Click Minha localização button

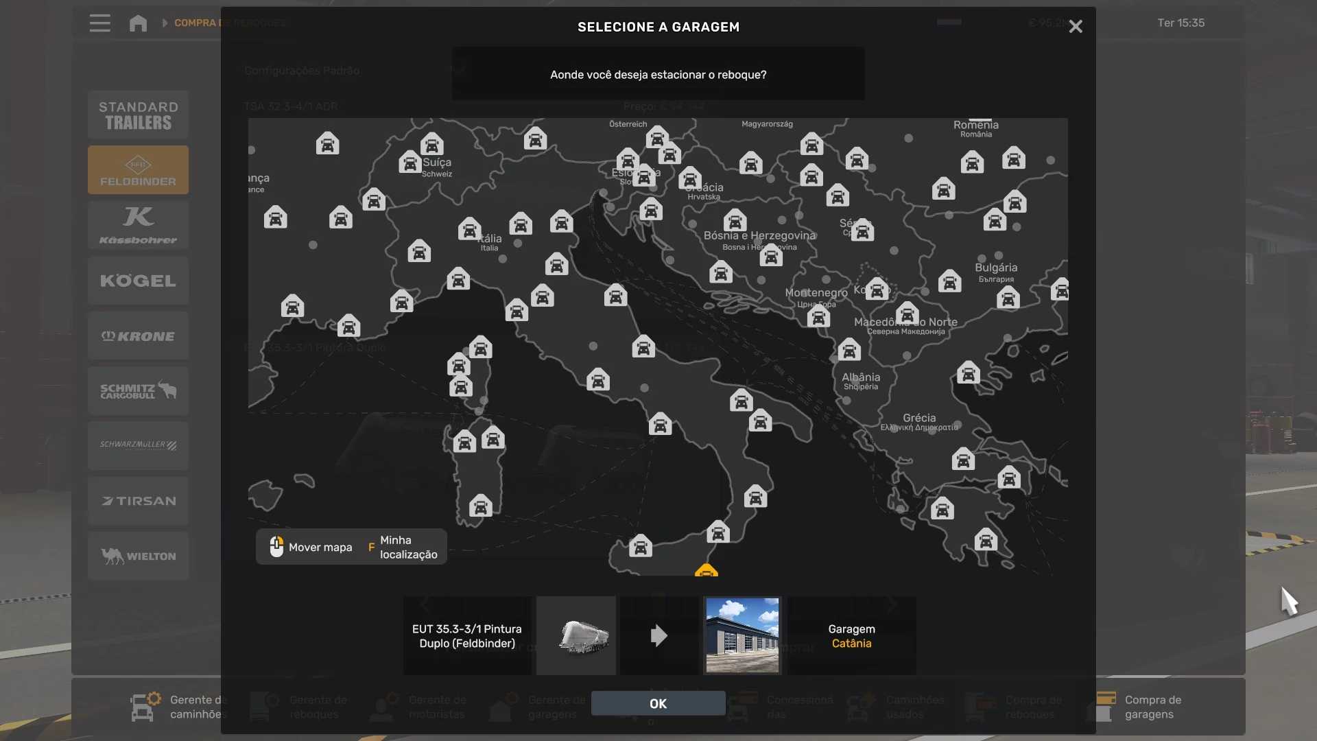pos(403,548)
